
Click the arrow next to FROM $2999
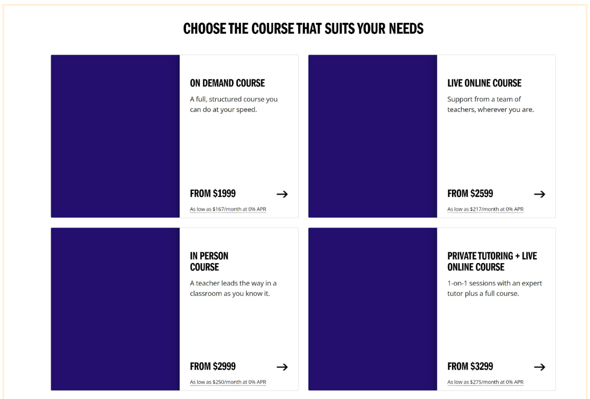(282, 367)
